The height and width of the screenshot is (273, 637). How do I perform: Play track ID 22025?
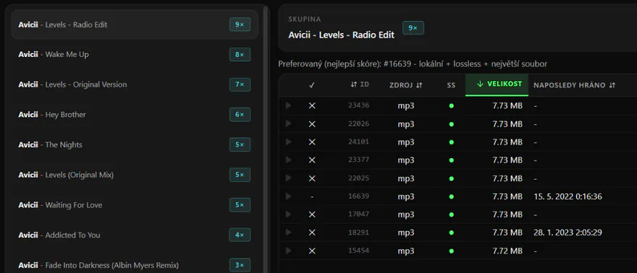(288, 178)
